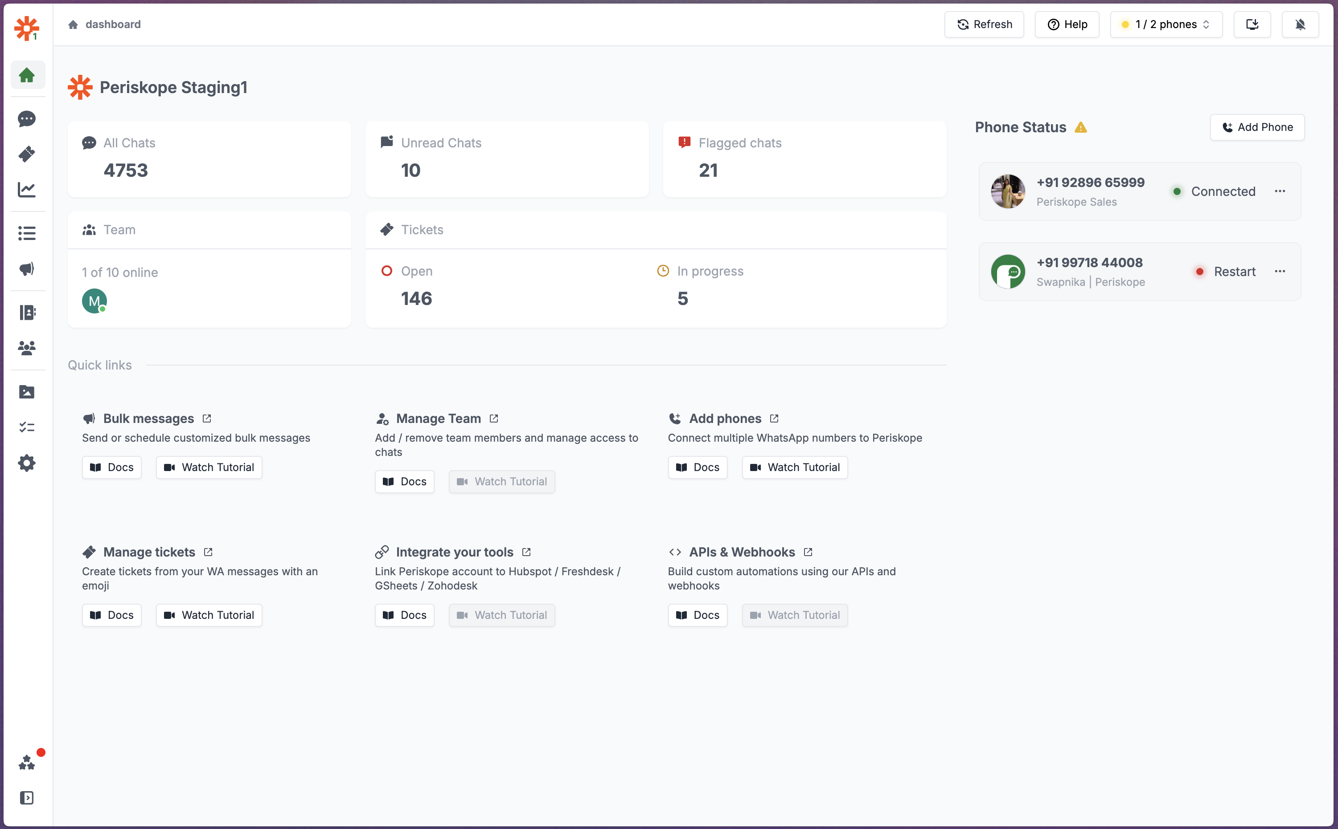Click the dashboard breadcrumb home icon

[x=73, y=24]
